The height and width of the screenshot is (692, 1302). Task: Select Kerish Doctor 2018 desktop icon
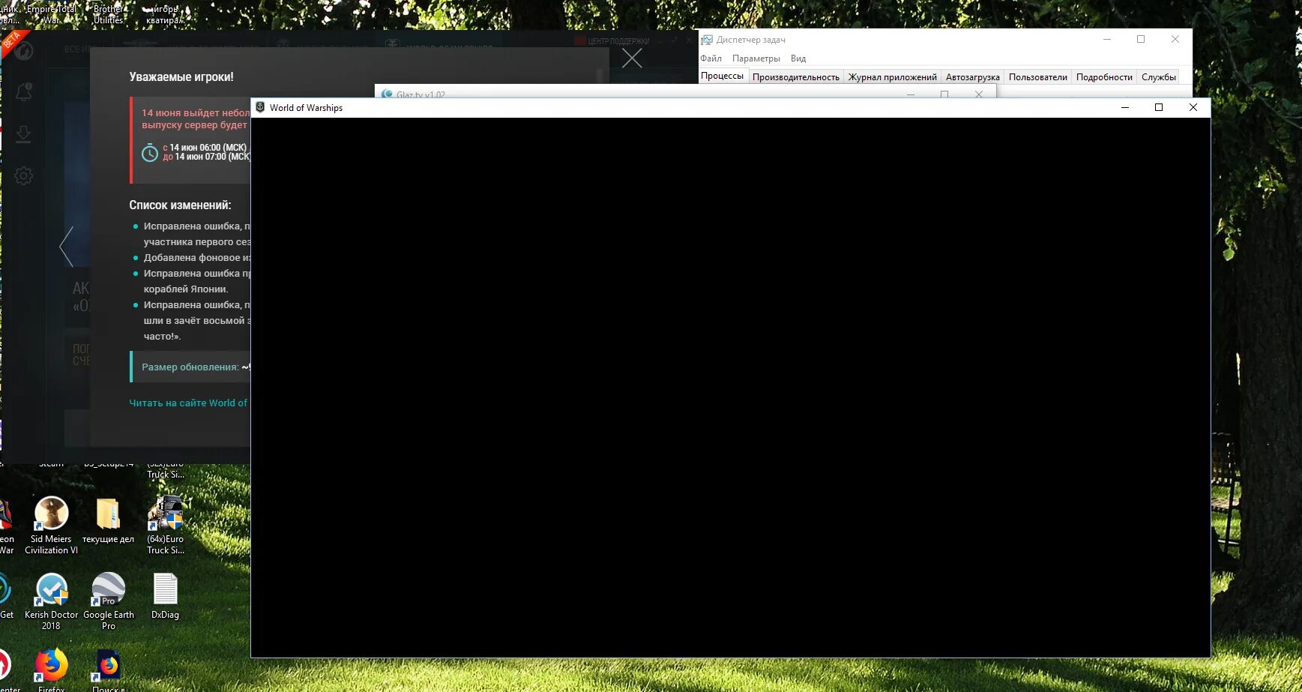(x=52, y=601)
